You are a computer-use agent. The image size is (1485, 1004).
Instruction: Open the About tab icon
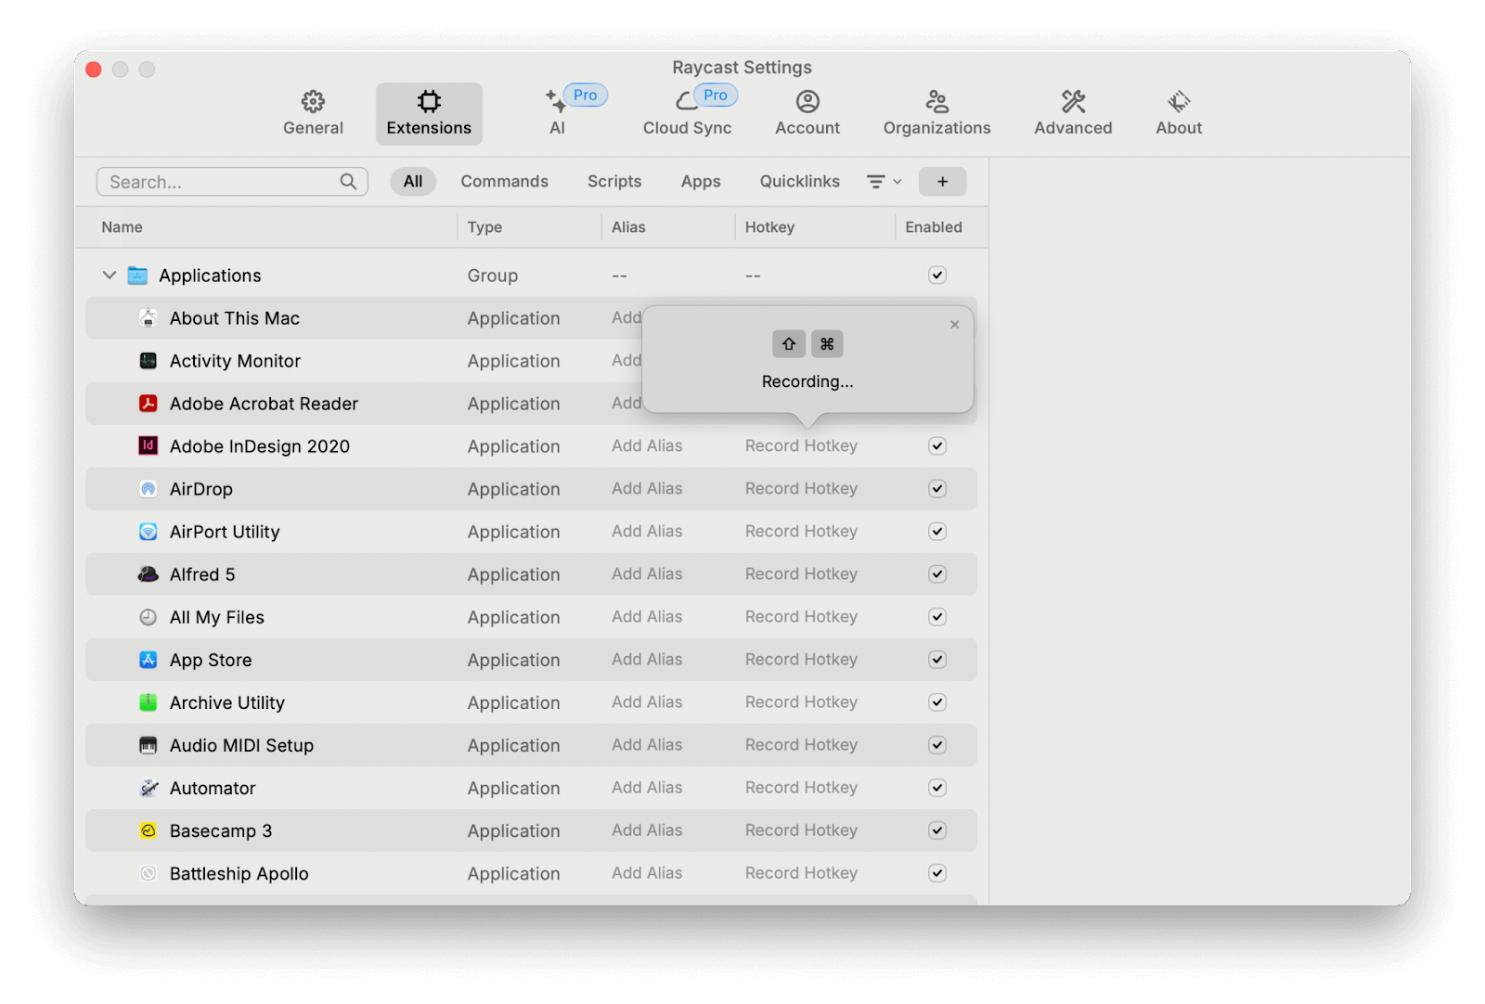click(x=1179, y=101)
